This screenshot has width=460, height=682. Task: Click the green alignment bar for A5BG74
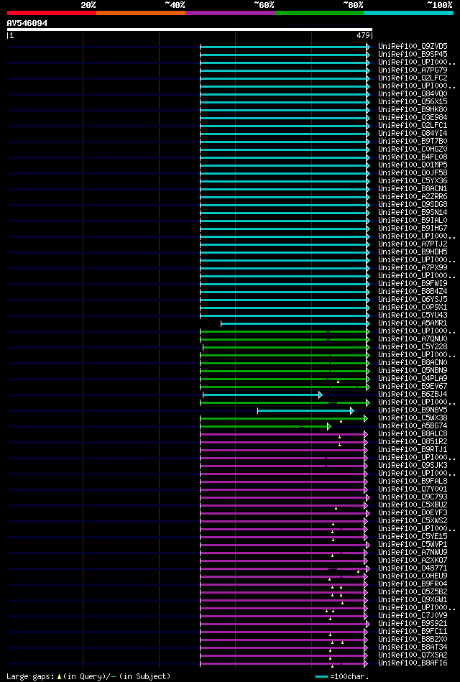tap(264, 427)
